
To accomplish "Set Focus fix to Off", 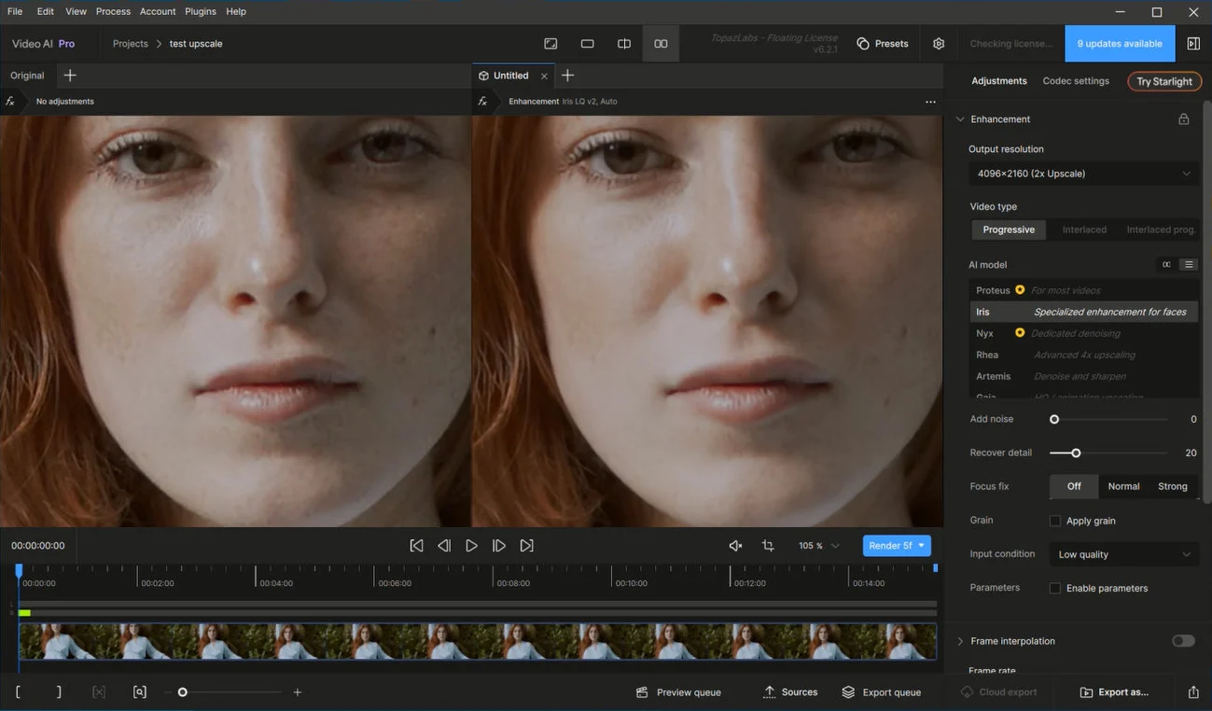I will (x=1074, y=486).
